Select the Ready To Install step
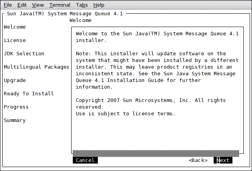Image resolution: width=252 pixels, height=171 pixels. click(29, 94)
